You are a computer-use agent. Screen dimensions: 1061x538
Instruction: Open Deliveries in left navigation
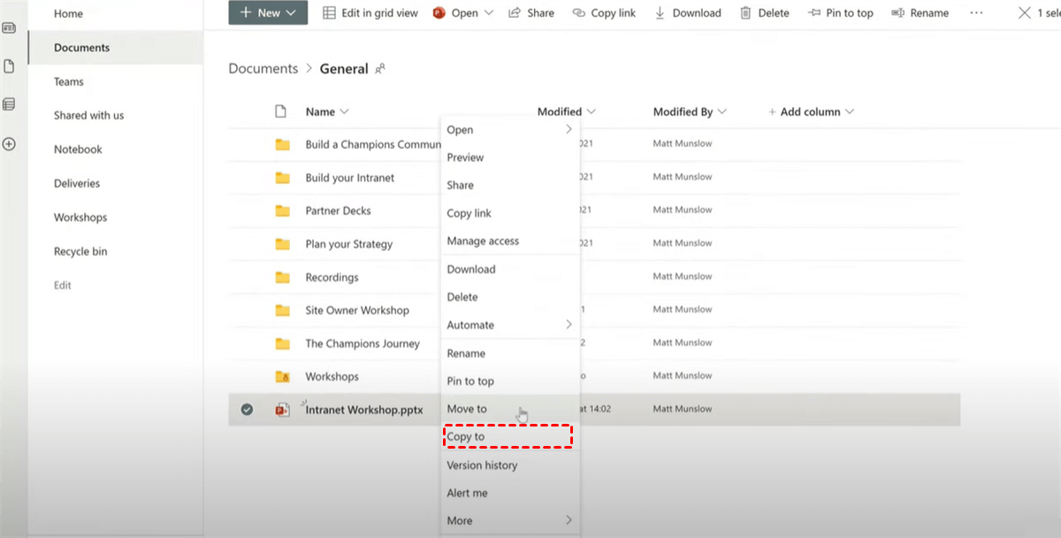pyautogui.click(x=77, y=183)
